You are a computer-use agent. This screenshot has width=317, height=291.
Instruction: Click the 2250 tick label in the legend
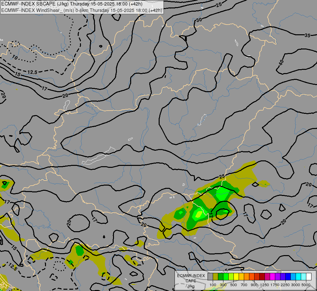285,285
